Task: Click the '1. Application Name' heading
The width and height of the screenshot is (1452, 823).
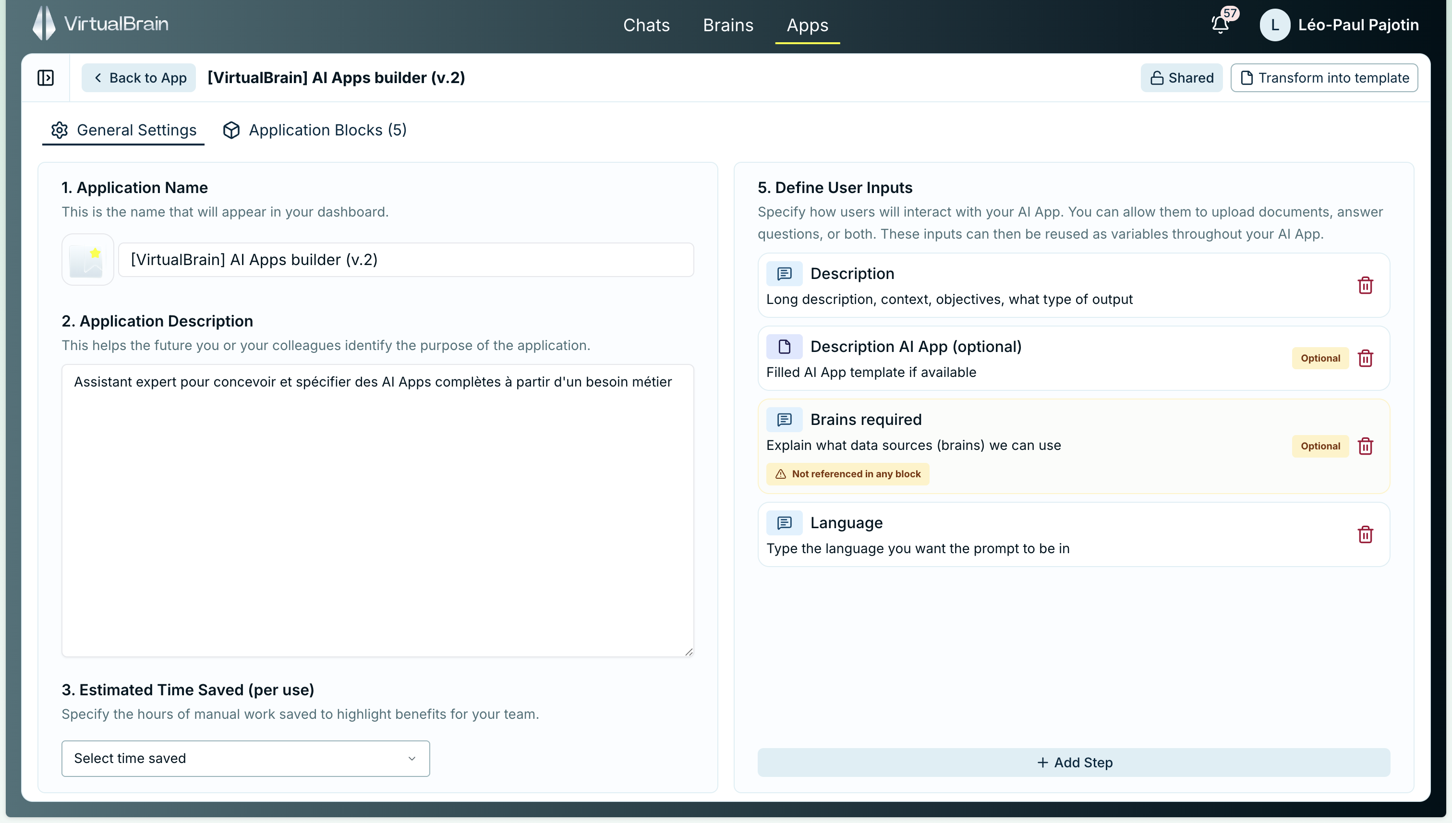Action: tap(134, 188)
